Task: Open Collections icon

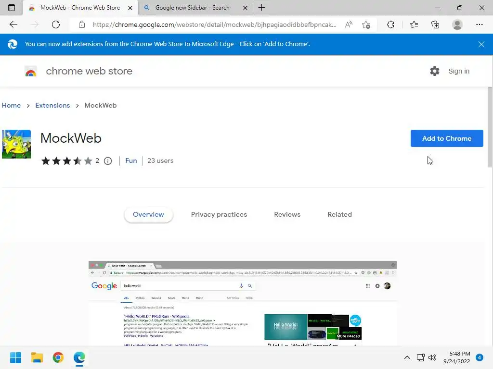Action: [435, 25]
